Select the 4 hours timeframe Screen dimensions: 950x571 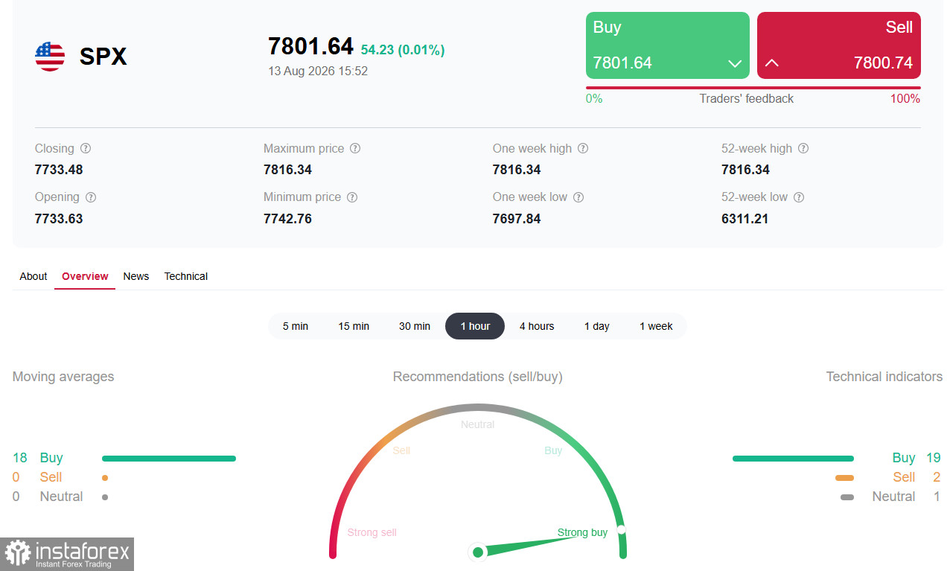point(537,326)
